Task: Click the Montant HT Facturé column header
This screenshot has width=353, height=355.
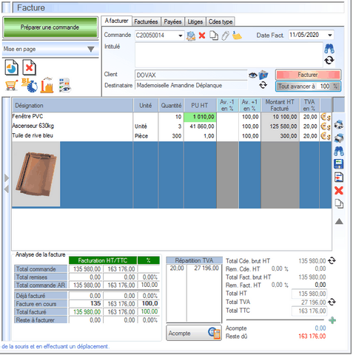Action: (280, 105)
